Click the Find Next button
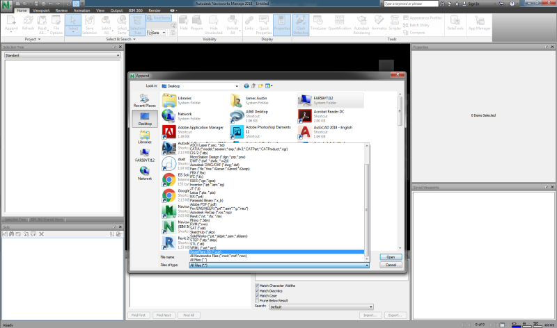The height and width of the screenshot is (328, 557). [x=164, y=315]
